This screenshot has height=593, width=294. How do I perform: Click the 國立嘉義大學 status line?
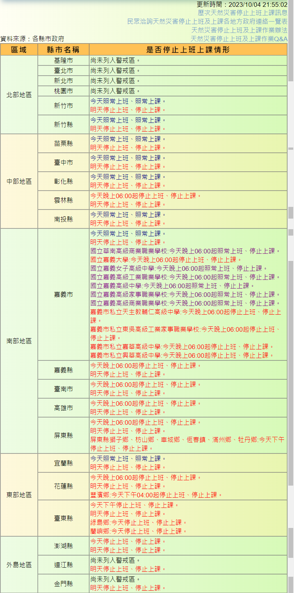pos(163,260)
